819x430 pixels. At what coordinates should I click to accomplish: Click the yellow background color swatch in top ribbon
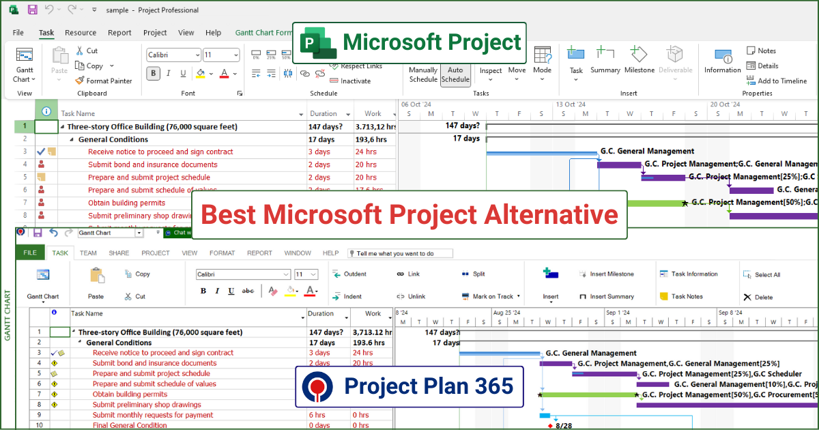click(x=201, y=74)
